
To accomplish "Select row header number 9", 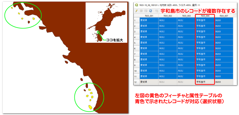I will 137,65.
